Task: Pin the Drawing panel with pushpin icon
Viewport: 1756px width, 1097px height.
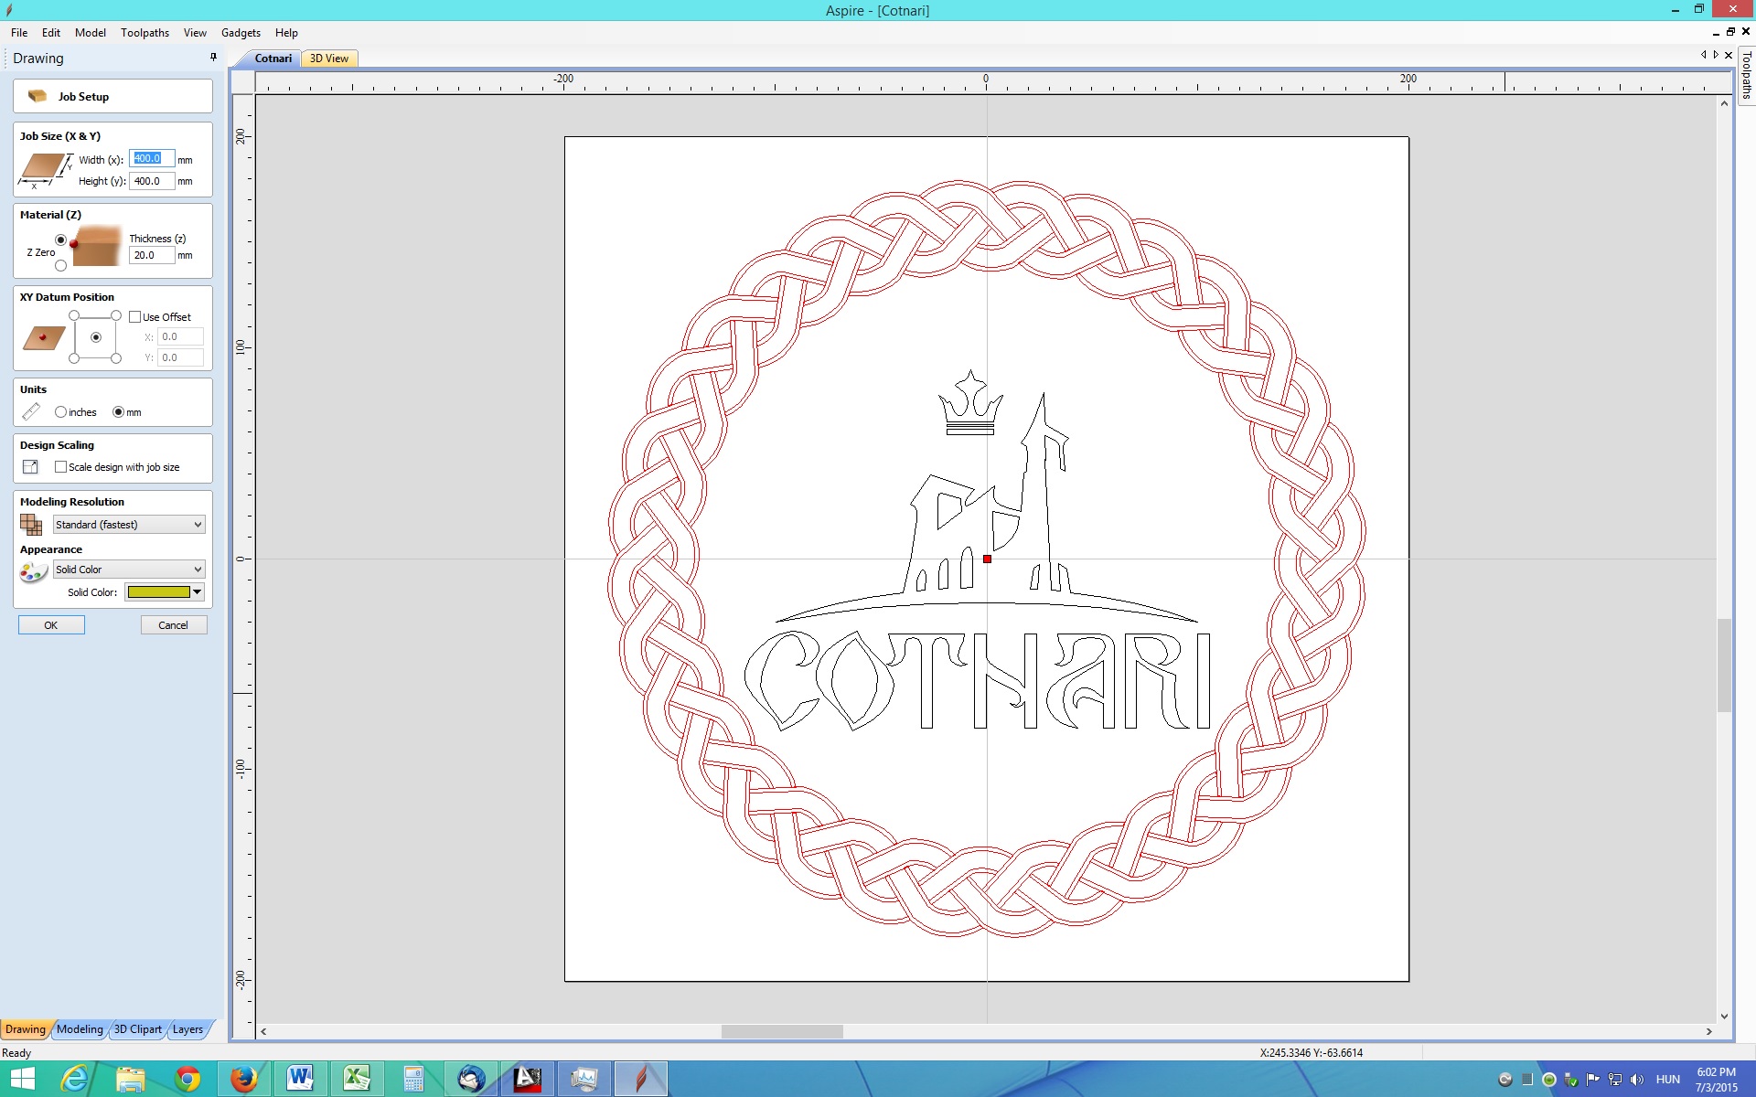Action: click(x=214, y=57)
